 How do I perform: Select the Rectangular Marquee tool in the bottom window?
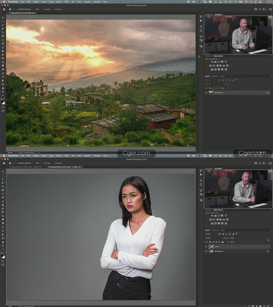point(3,175)
